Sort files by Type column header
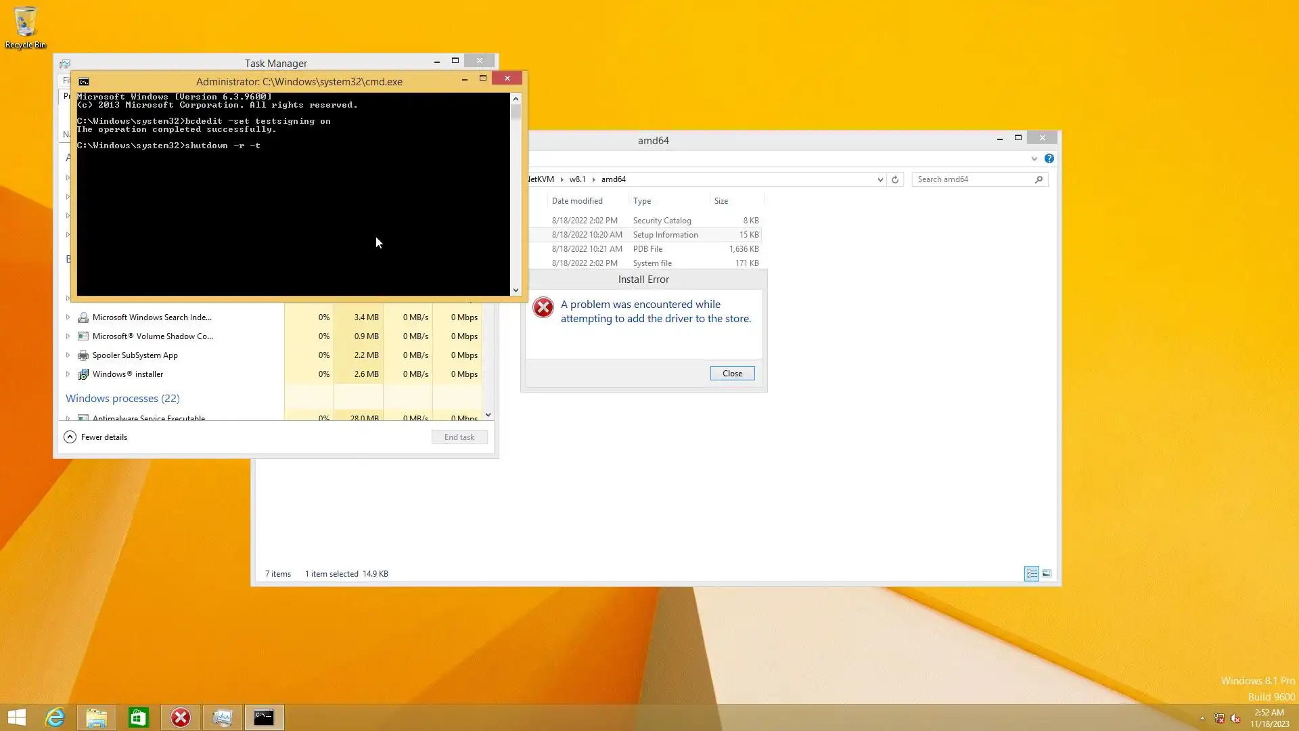 642,201
